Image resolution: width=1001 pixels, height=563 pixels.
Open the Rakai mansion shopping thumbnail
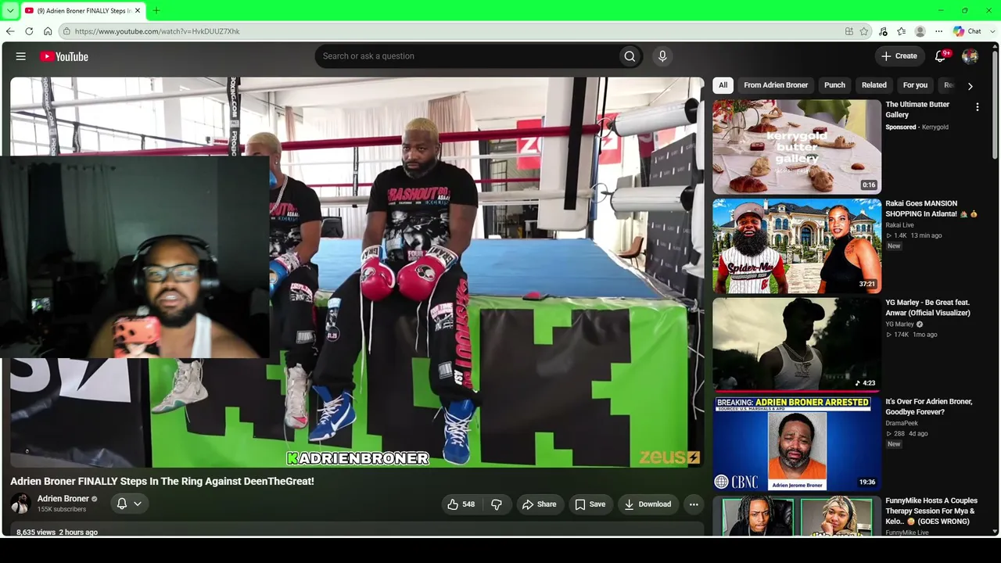coord(797,246)
